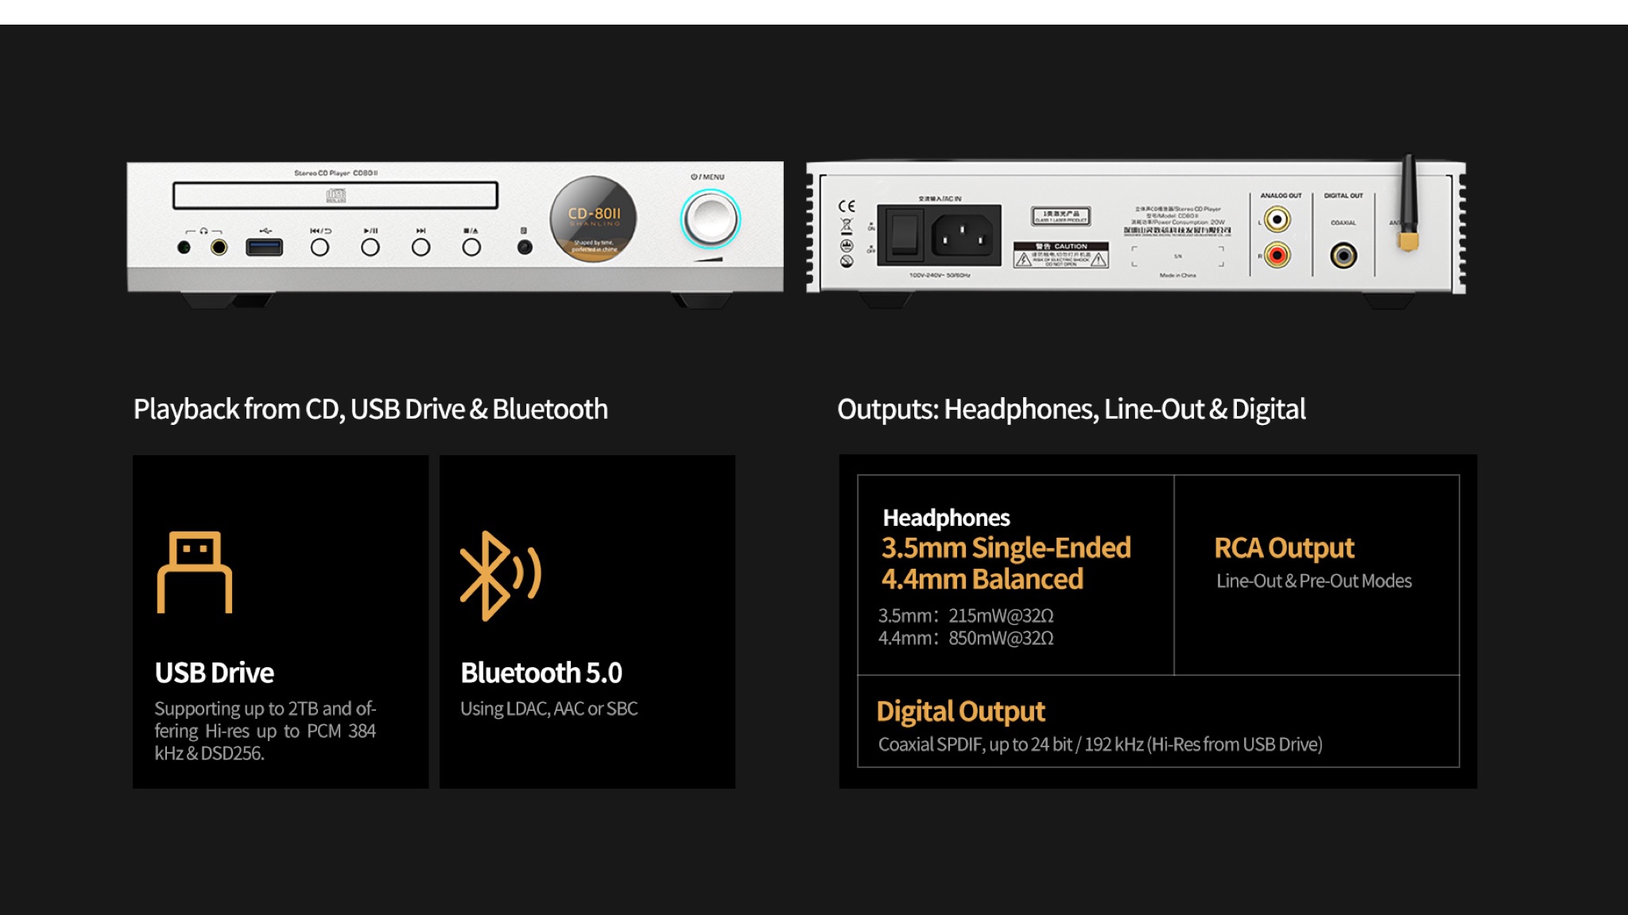Click '4.4mm Balanced' orange text
The image size is (1628, 915).
[x=983, y=579]
